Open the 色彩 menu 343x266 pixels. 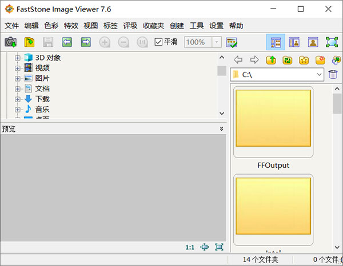coord(51,26)
